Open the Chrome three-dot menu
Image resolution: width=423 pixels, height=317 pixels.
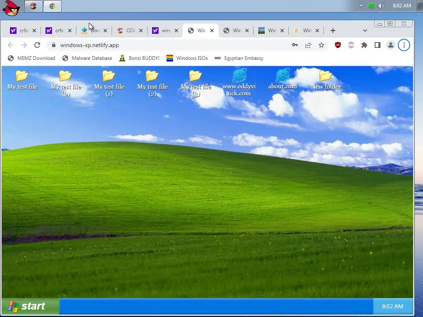[404, 45]
